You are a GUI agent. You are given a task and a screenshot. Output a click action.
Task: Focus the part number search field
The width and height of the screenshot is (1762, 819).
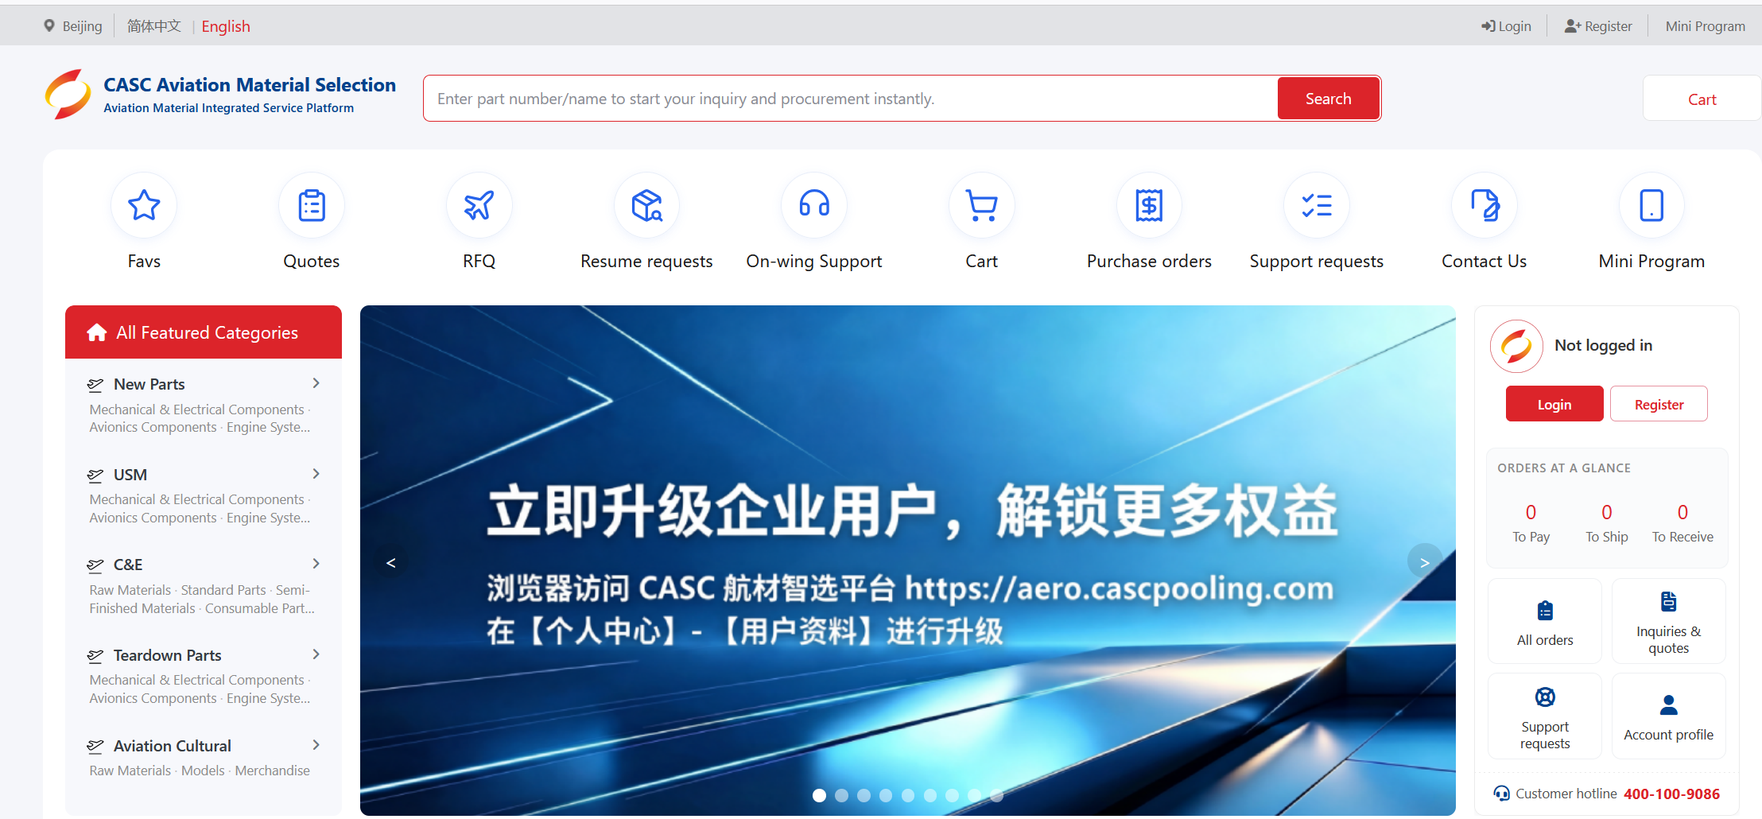click(x=851, y=99)
